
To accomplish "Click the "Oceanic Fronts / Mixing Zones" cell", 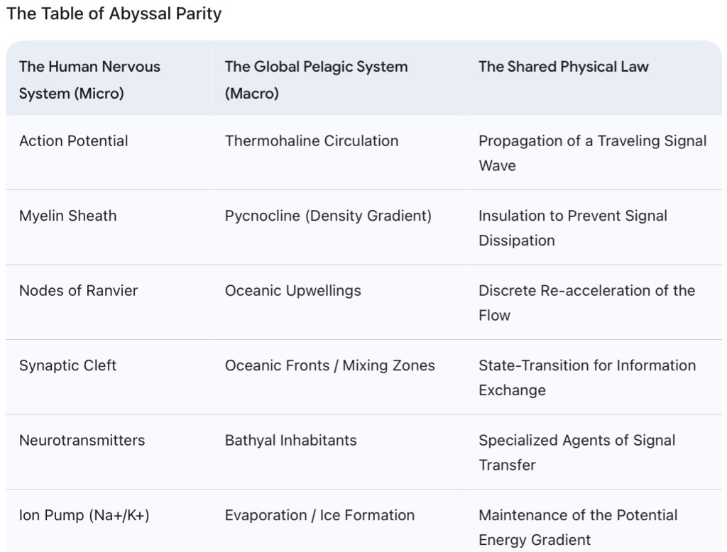I will (x=330, y=365).
